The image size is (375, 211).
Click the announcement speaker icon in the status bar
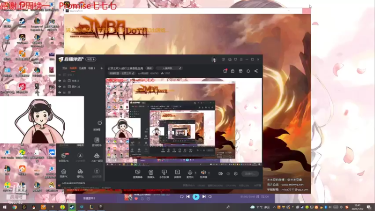pos(60,185)
